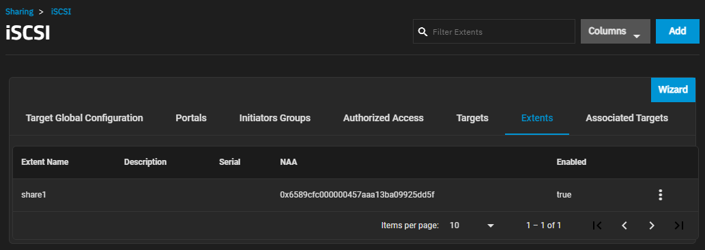Click the search magnifier icon
The height and width of the screenshot is (250, 705).
coord(422,32)
